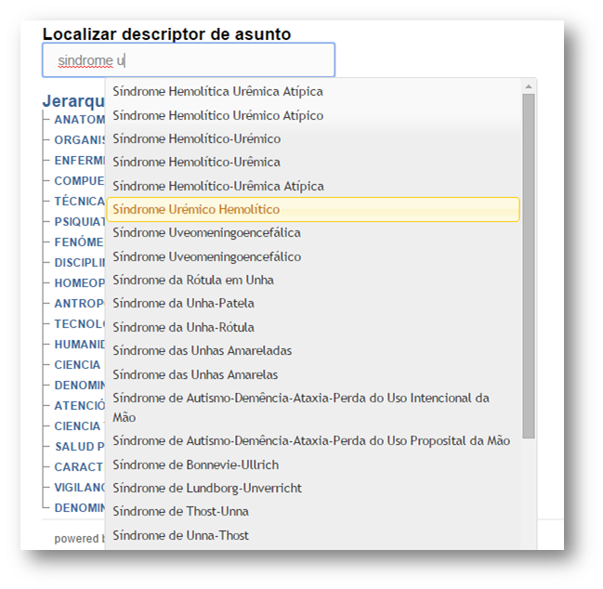Pick 'Síndrome de Unna-Thost' suggestion
The image size is (603, 589).
313,535
